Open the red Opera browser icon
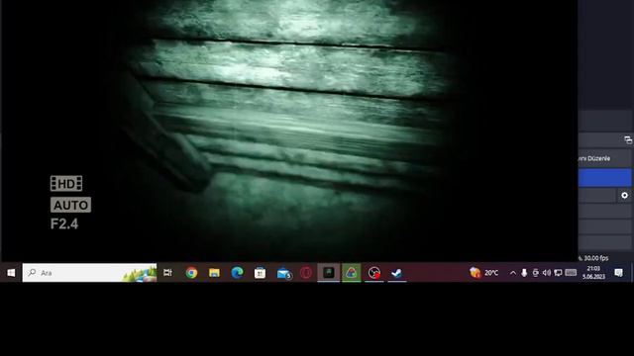The image size is (634, 356). tap(306, 273)
